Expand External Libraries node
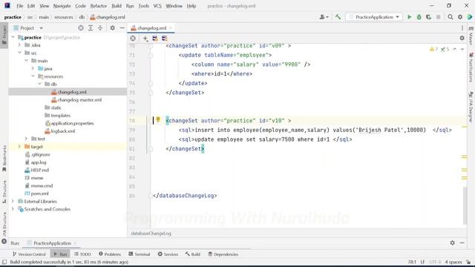Screen dimensions: 475x267 coord(13,201)
